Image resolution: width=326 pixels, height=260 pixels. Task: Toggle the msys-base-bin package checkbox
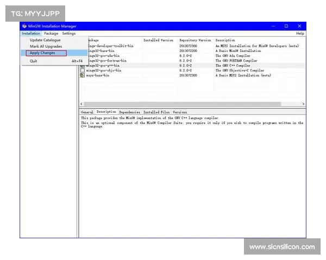pos(83,75)
